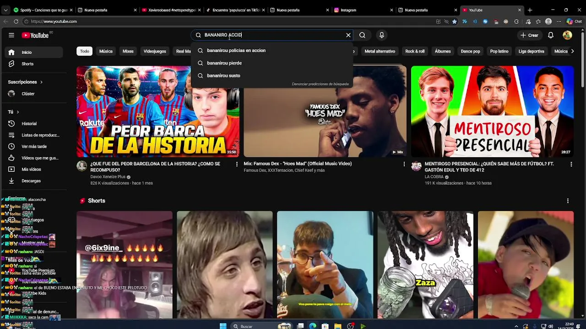Open options for Famous Dex mix
This screenshot has height=329, width=586.
click(404, 164)
